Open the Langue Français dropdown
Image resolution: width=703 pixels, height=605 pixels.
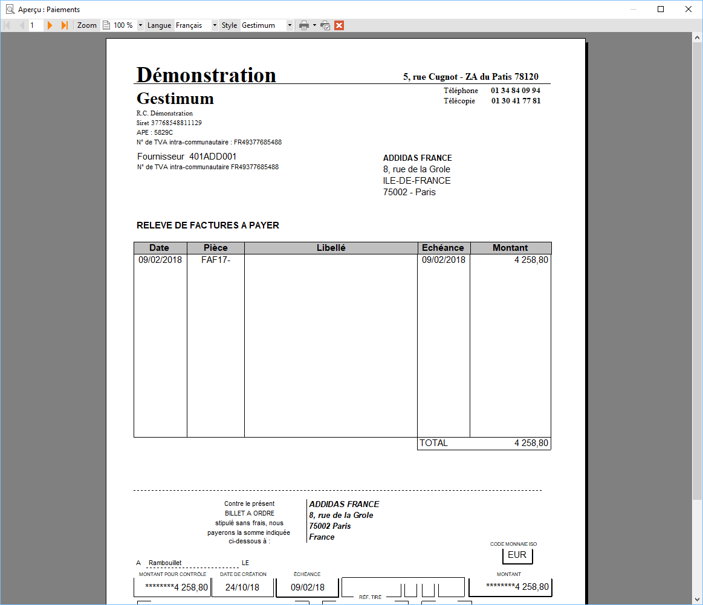[215, 25]
